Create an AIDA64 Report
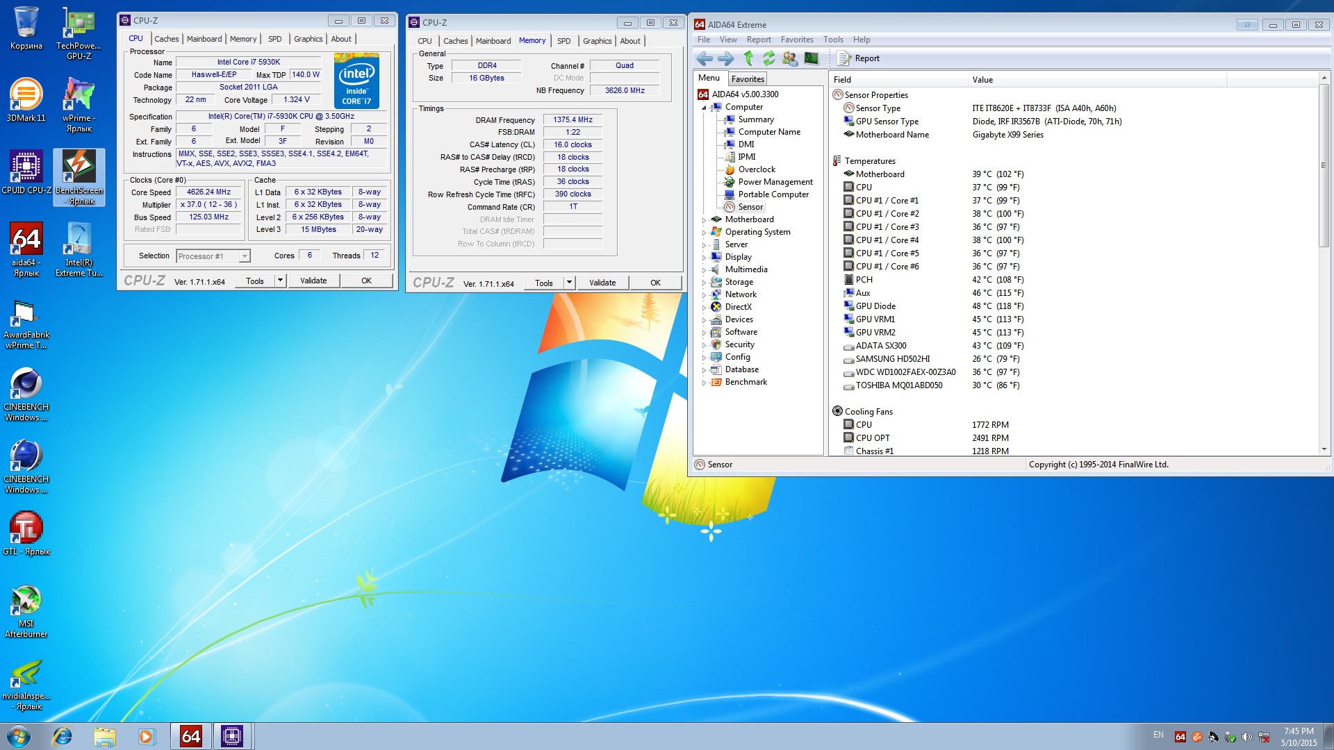 click(x=859, y=59)
